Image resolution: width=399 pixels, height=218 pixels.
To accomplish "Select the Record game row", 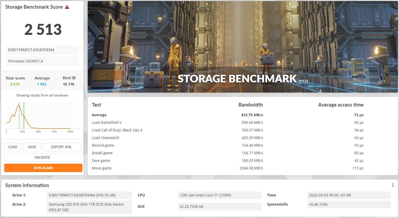I will click(x=228, y=145).
